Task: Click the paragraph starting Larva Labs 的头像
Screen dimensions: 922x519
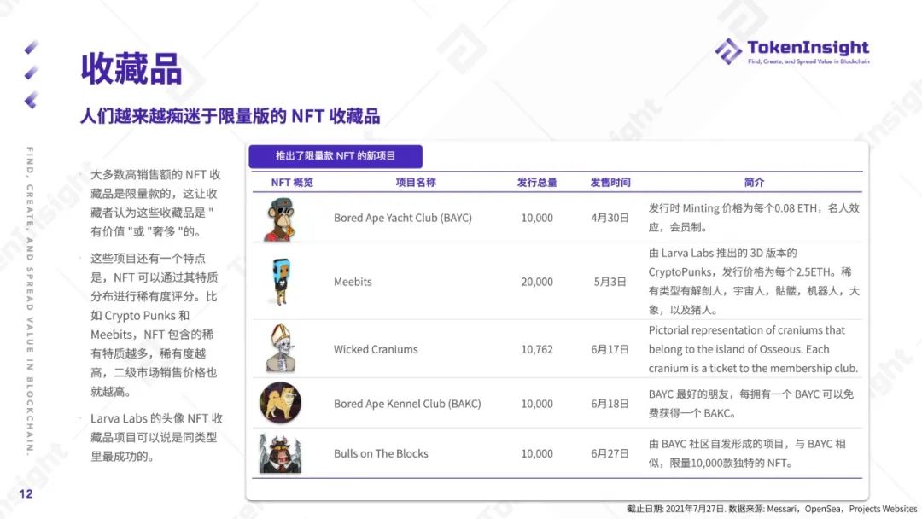Action: [156, 437]
